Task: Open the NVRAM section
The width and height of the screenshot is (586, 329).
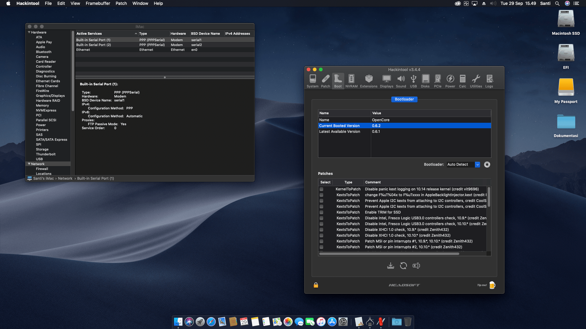Action: click(351, 81)
